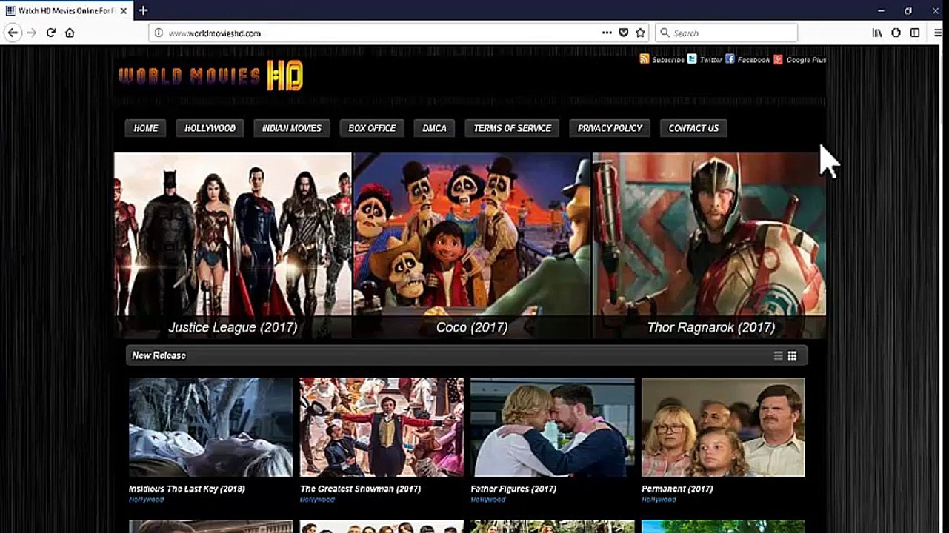Viewport: 949px width, 533px height.
Task: Click the Thor Ragnarok (2017) caption text
Action: (711, 327)
